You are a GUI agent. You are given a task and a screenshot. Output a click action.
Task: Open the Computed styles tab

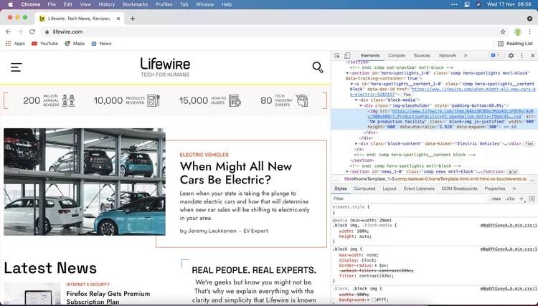[364, 188]
